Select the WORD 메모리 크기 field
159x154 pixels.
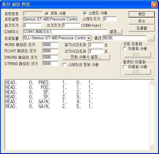click(50, 45)
